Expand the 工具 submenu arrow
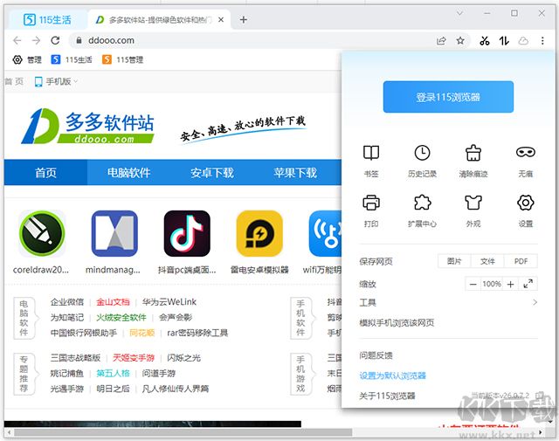This screenshot has width=559, height=441. click(x=535, y=302)
